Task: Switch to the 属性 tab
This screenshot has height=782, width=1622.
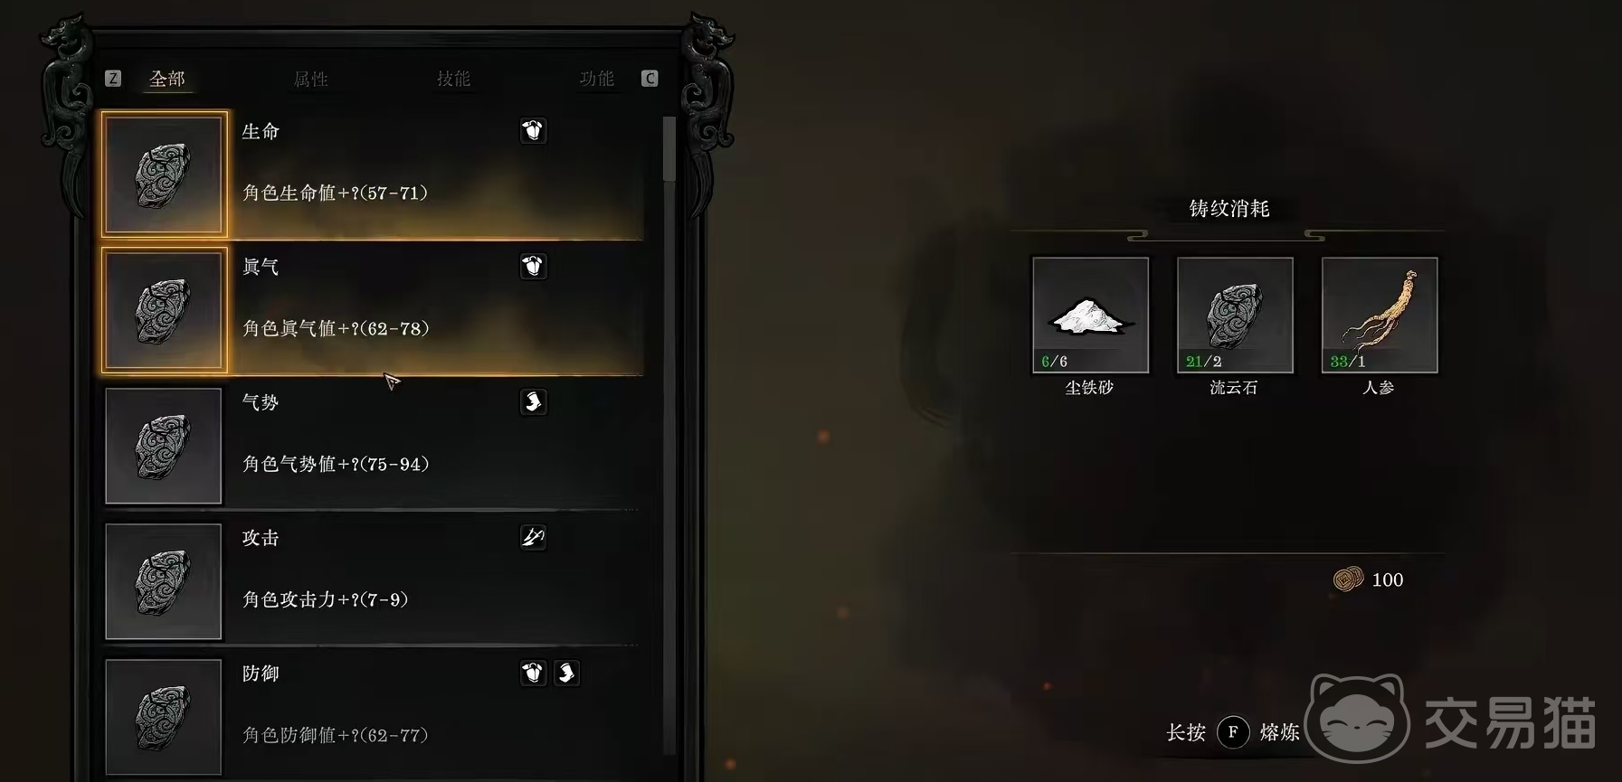Action: (x=310, y=80)
